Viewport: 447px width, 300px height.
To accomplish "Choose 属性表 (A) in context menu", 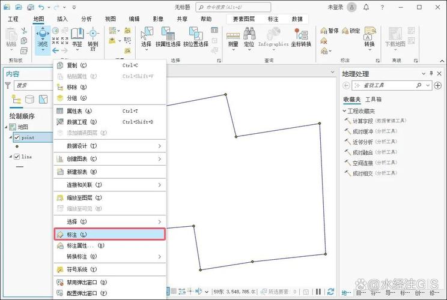I will [x=110, y=111].
